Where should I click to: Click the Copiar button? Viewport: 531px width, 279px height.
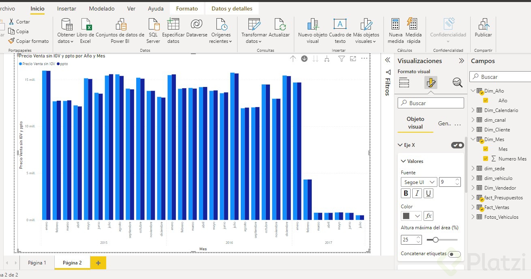tap(18, 31)
